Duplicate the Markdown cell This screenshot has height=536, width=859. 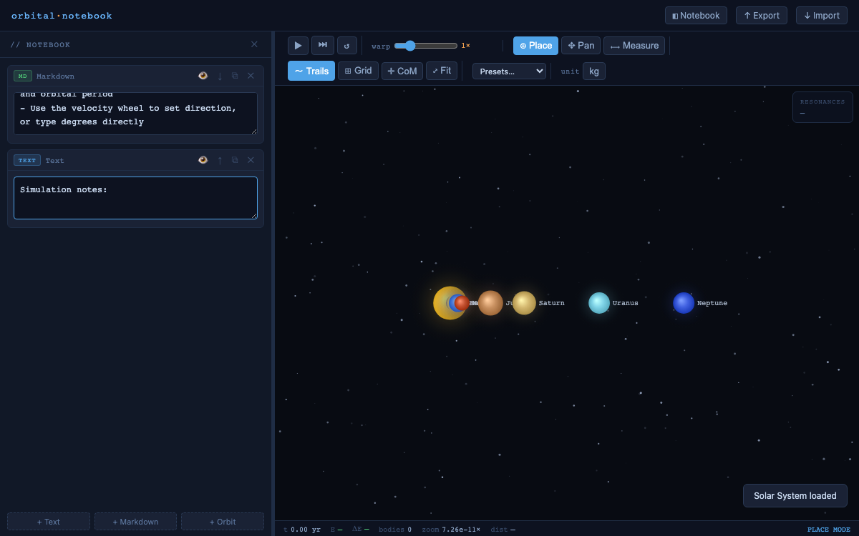coord(235,76)
